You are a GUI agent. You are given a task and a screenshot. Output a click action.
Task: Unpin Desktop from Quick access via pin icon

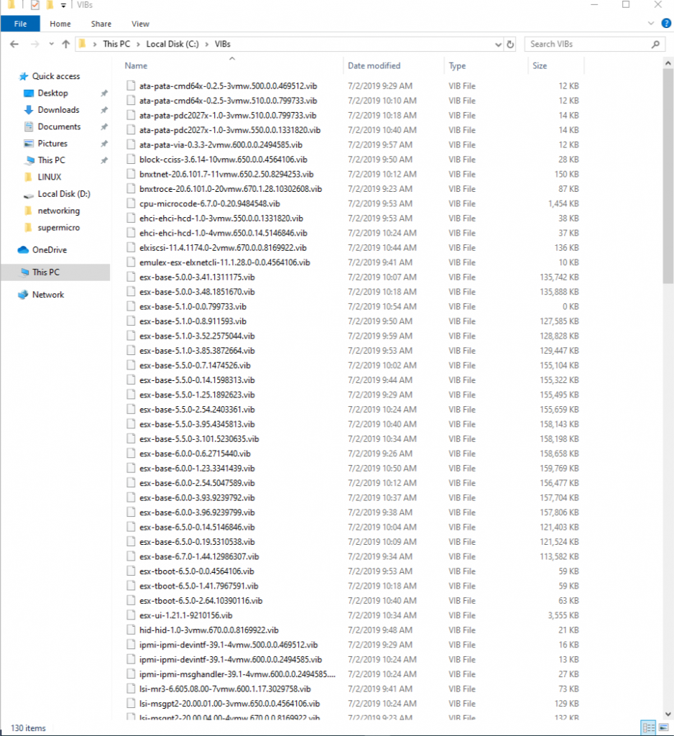[x=103, y=93]
